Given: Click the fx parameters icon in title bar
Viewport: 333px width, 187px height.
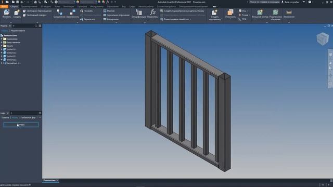Looking at the screenshot, I should pyautogui.click(x=108, y=2).
